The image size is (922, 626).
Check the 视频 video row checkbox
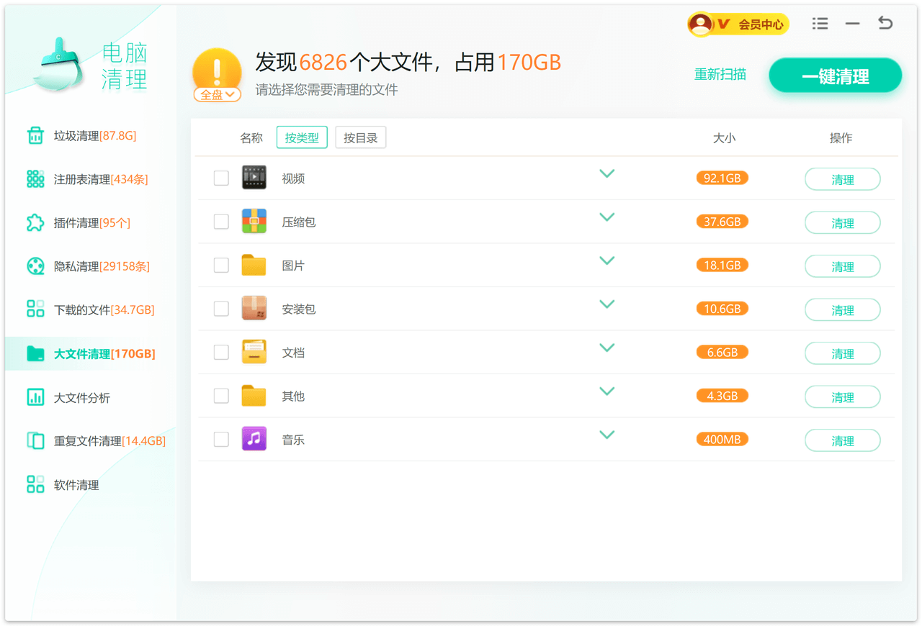[x=221, y=178]
